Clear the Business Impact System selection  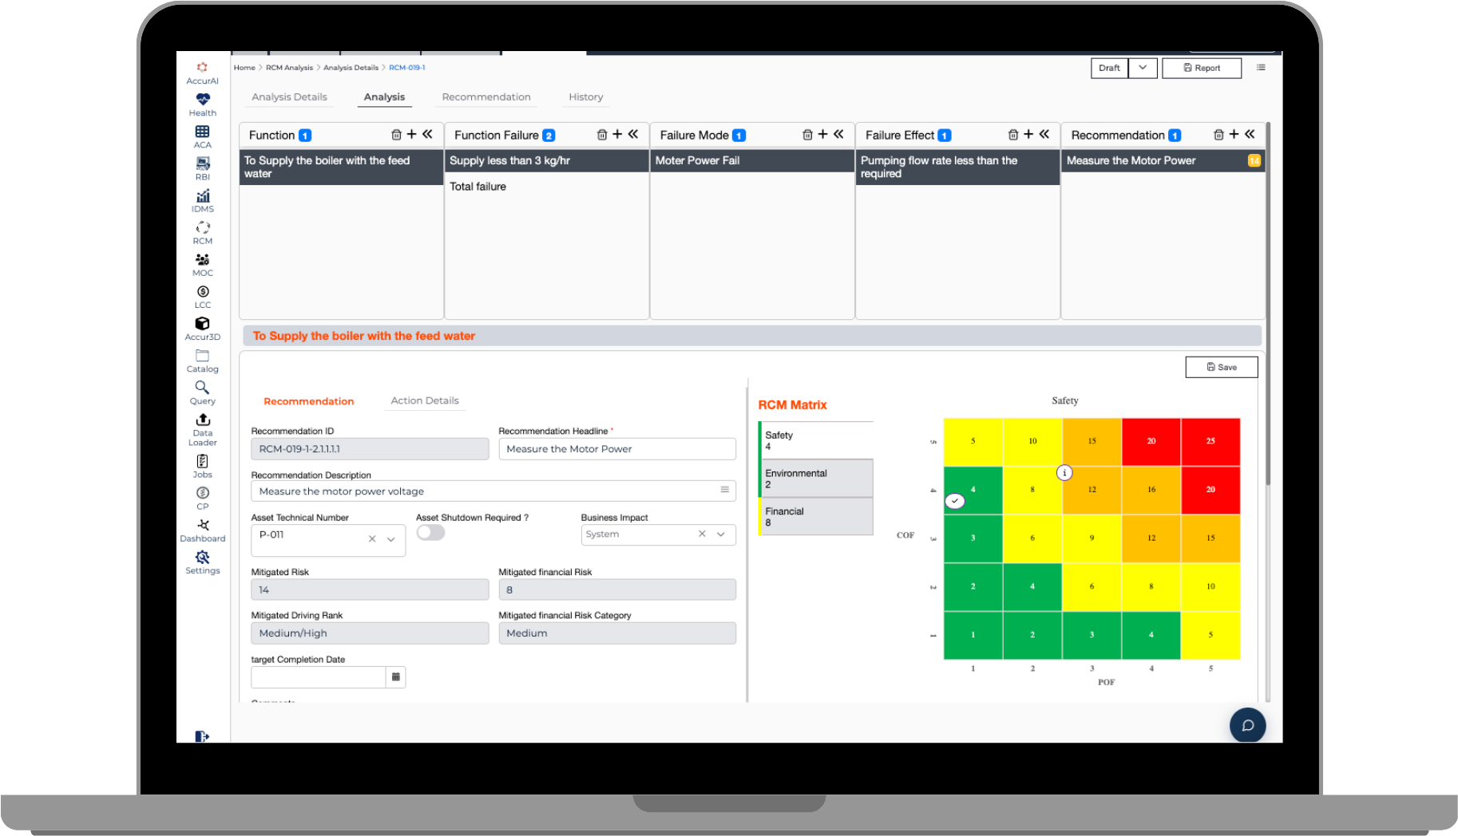tap(702, 534)
